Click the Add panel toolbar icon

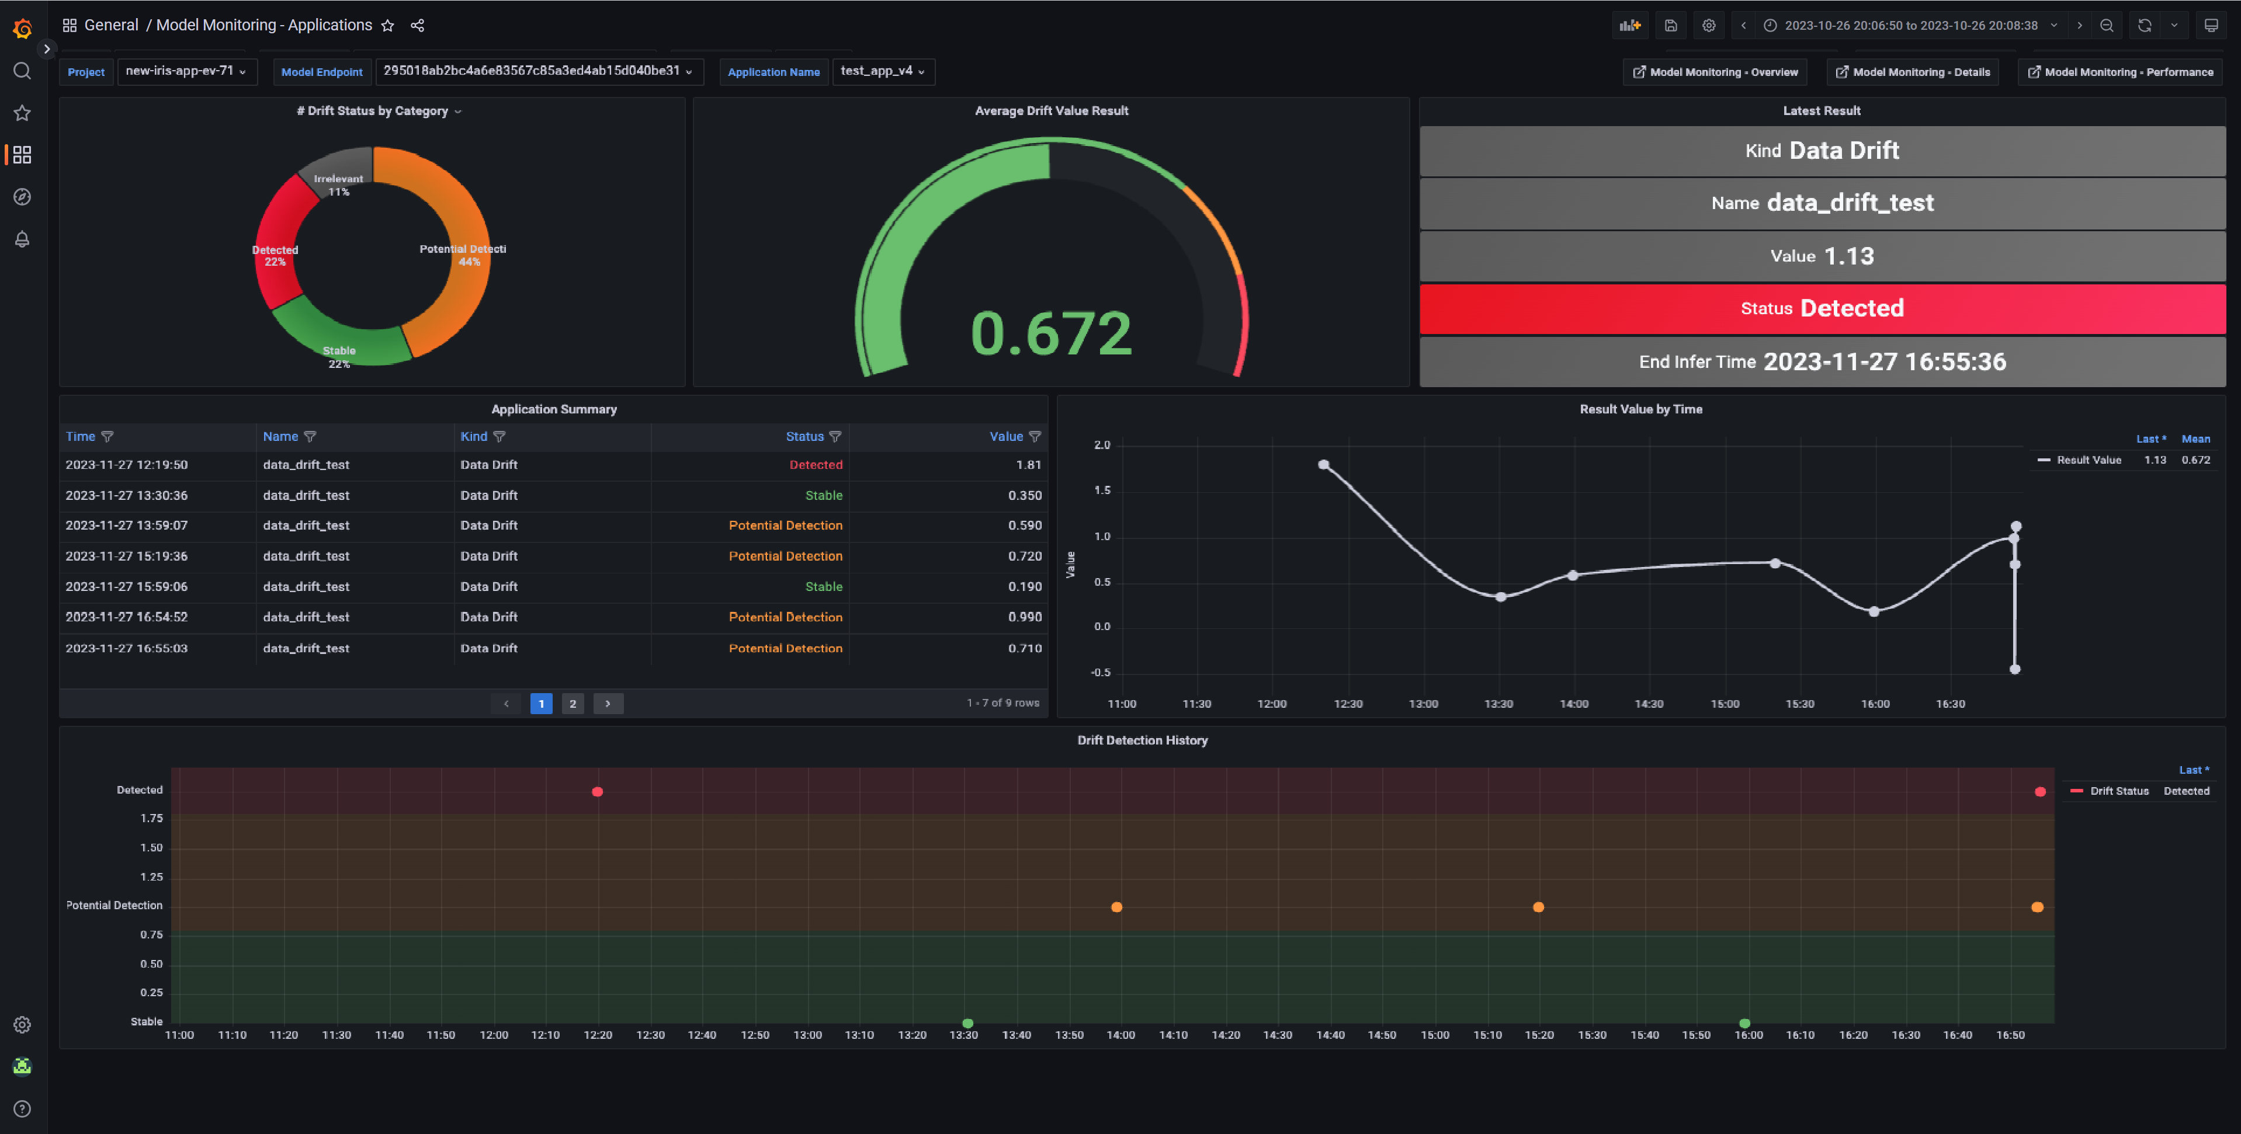[x=1629, y=25]
